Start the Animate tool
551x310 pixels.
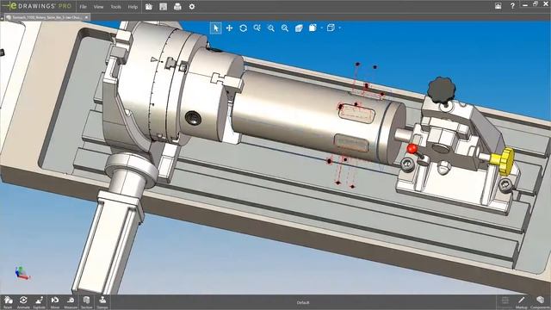tap(23, 302)
